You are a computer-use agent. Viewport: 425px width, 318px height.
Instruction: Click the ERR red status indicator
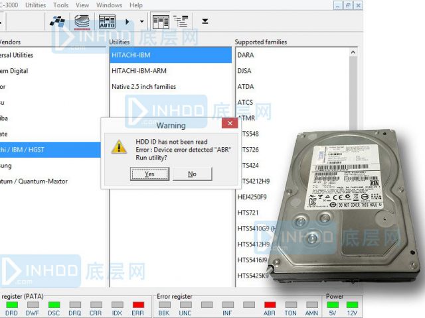click(x=138, y=305)
